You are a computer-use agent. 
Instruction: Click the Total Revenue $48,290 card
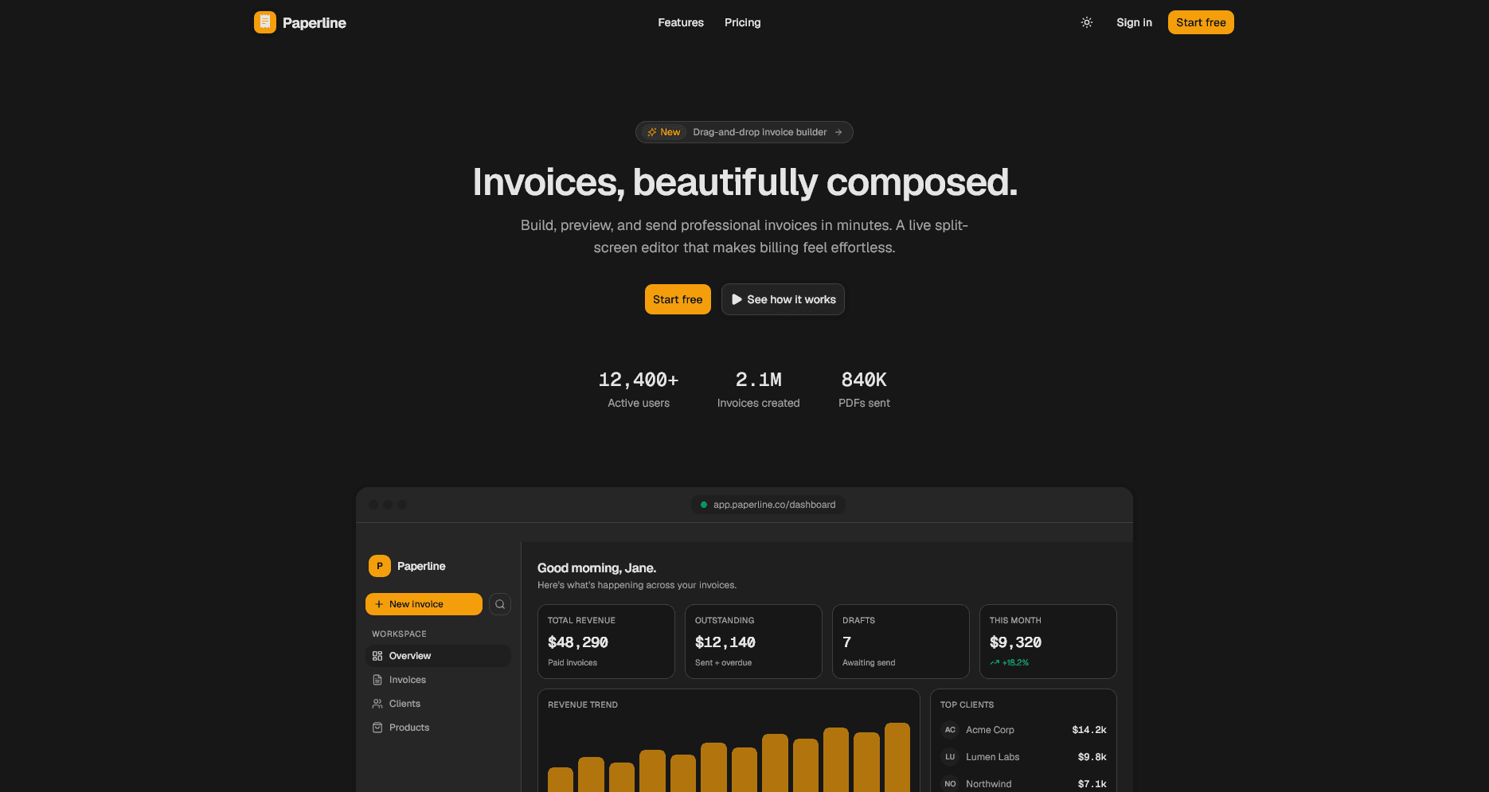tap(606, 642)
